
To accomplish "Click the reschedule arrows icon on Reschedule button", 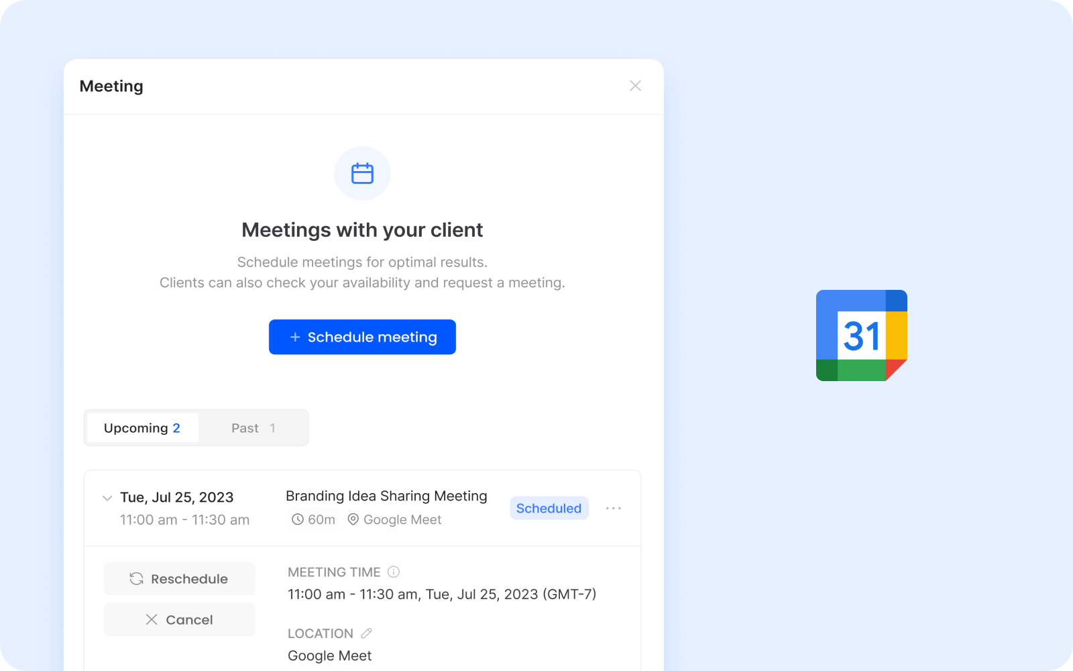I will click(x=137, y=578).
